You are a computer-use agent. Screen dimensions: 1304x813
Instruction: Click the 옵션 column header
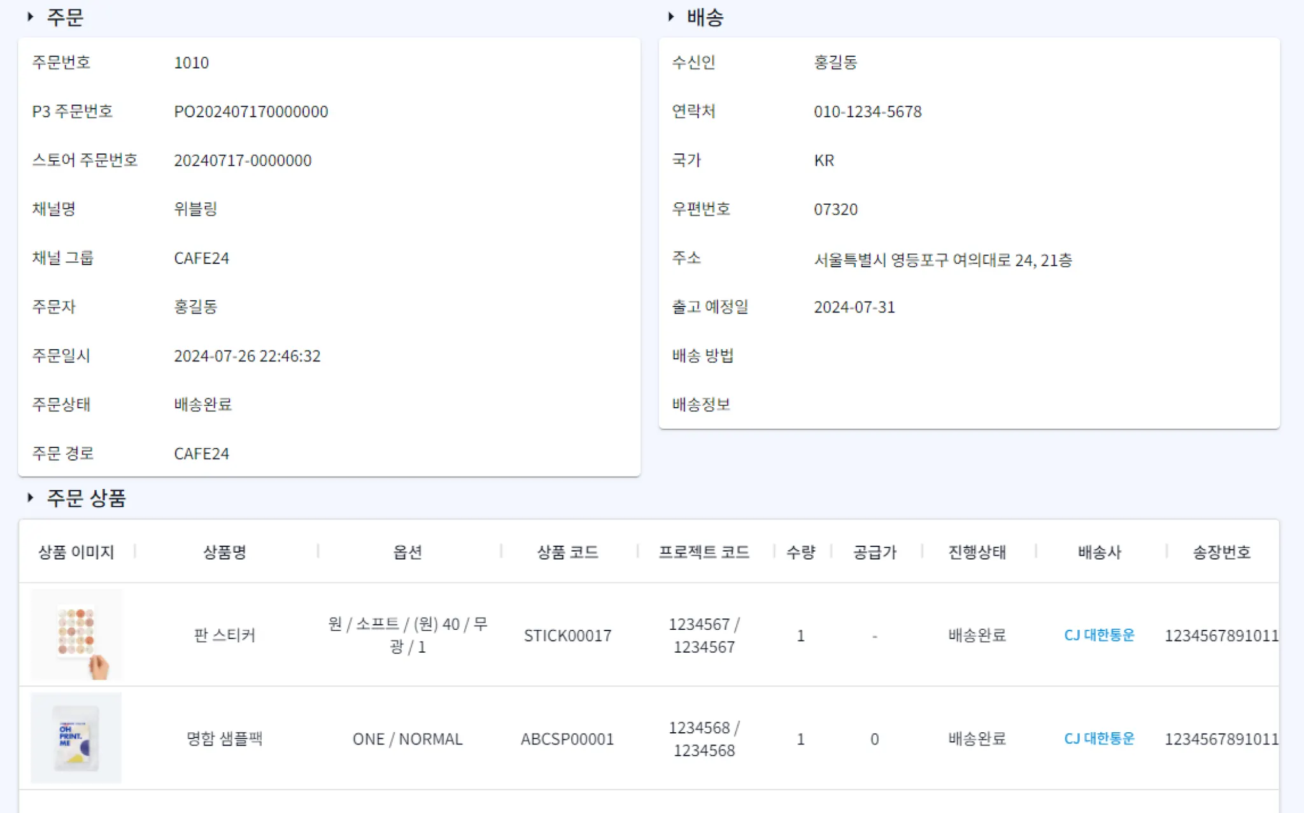click(407, 552)
